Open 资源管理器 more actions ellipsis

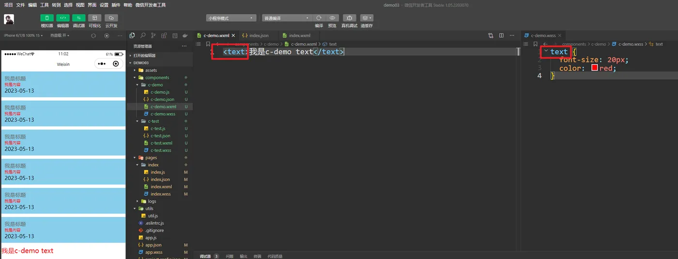[184, 46]
